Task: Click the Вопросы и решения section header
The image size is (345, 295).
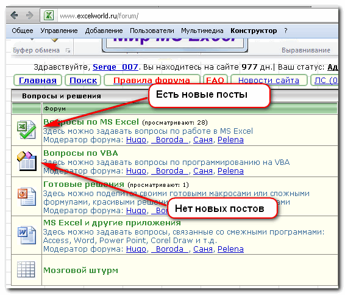Action: pyautogui.click(x=62, y=96)
